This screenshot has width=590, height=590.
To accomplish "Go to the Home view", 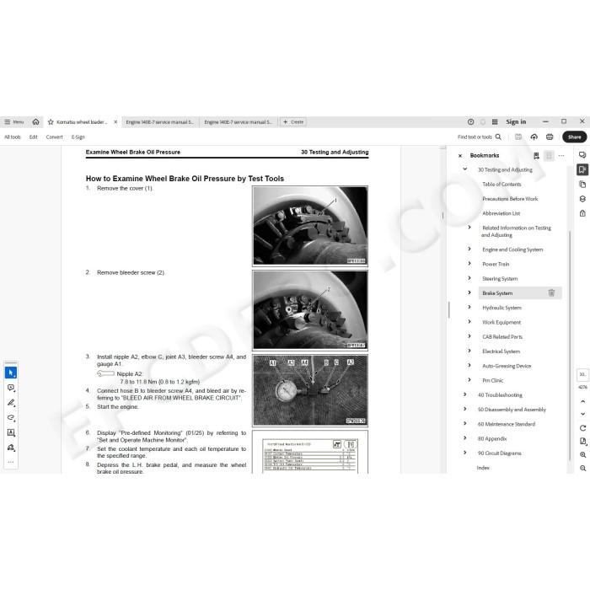I will click(35, 122).
